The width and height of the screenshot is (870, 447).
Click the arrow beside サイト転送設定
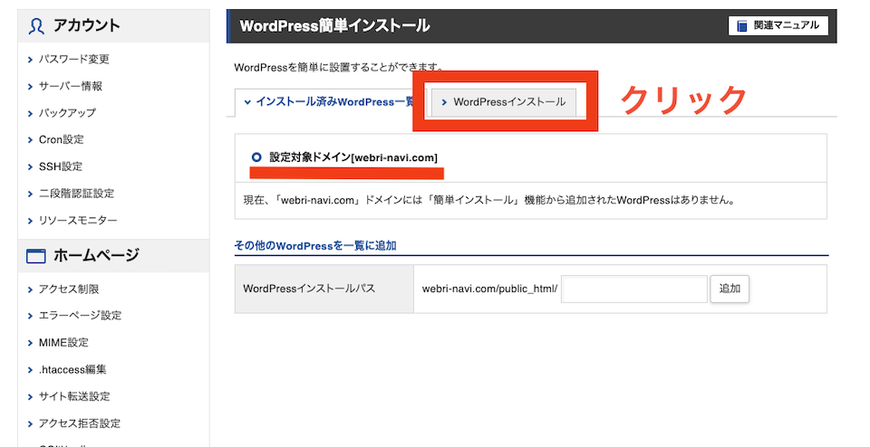click(31, 397)
